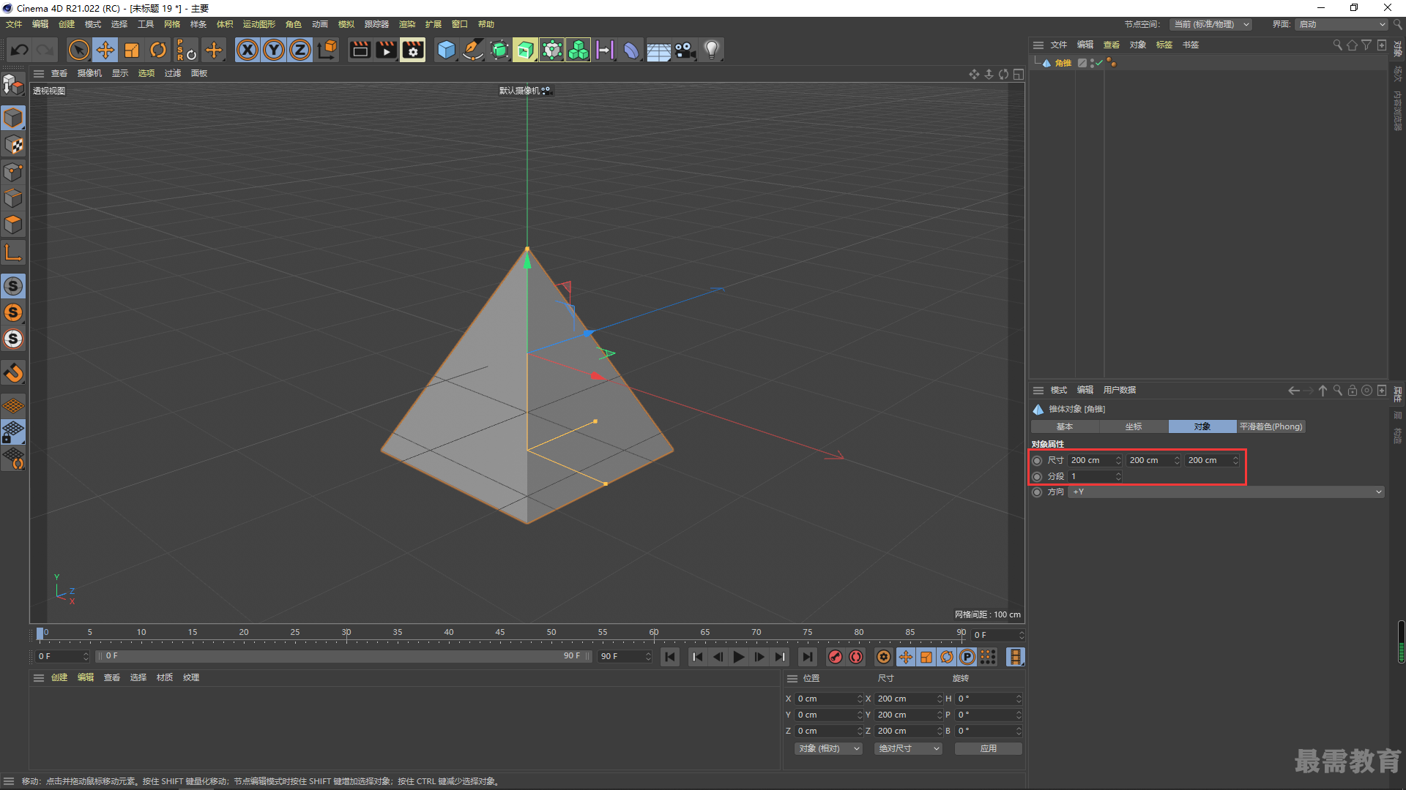Open Edit Render Settings icon
Viewport: 1406px width, 790px height.
point(413,50)
